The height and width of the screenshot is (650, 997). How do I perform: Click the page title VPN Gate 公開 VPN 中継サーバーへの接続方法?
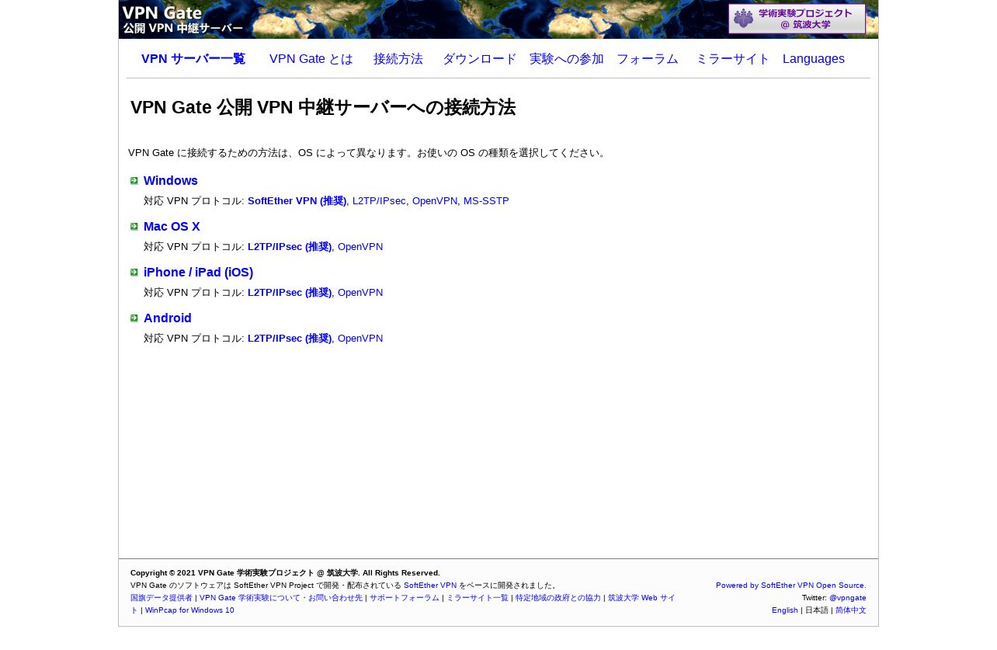click(x=323, y=107)
